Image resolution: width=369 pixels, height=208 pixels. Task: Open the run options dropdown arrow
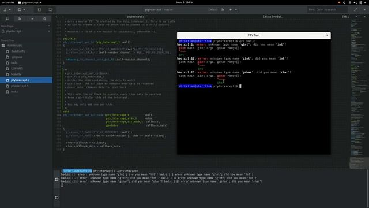tap(236, 10)
